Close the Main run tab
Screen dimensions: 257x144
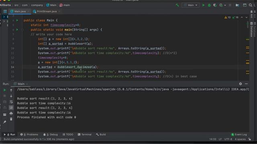coord(27,84)
